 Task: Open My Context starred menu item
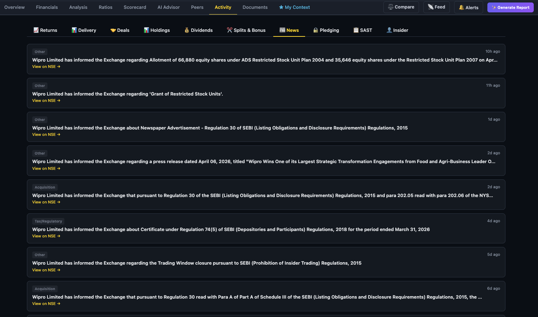pyautogui.click(x=294, y=7)
